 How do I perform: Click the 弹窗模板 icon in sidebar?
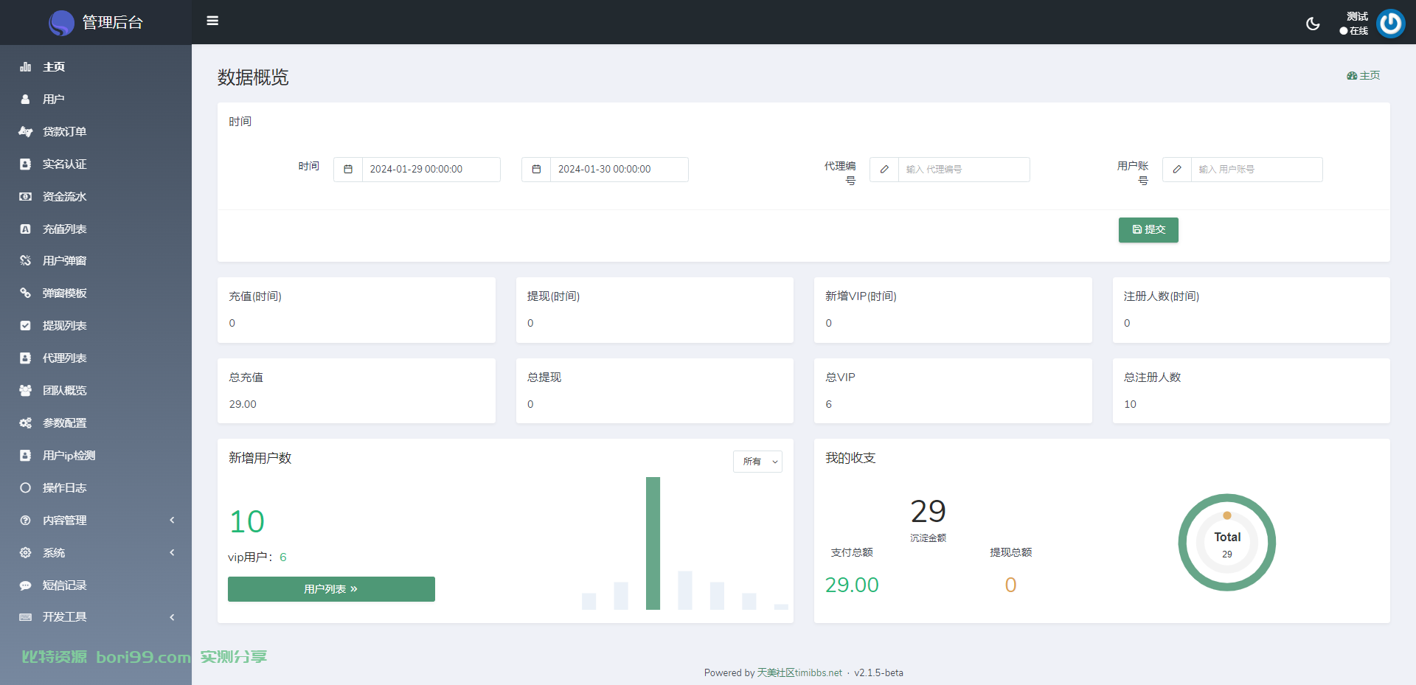click(25, 293)
